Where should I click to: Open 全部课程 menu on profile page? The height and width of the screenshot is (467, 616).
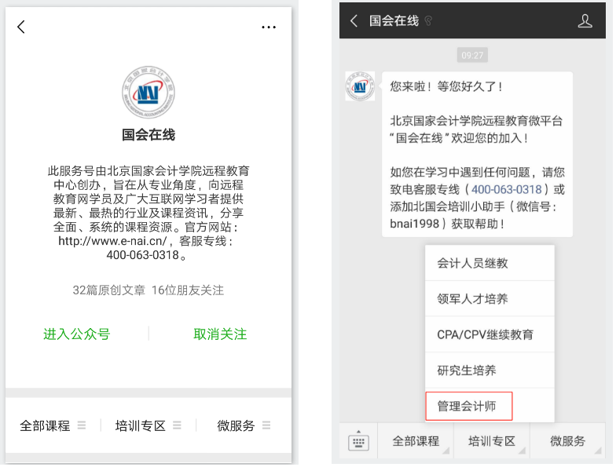53,425
